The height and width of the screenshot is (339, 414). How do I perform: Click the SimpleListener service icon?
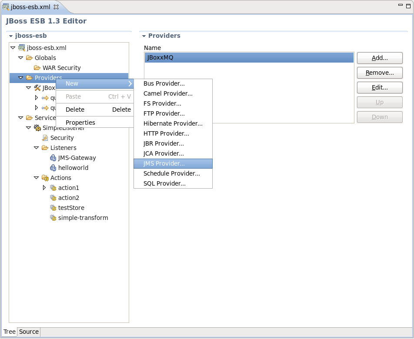(37, 128)
